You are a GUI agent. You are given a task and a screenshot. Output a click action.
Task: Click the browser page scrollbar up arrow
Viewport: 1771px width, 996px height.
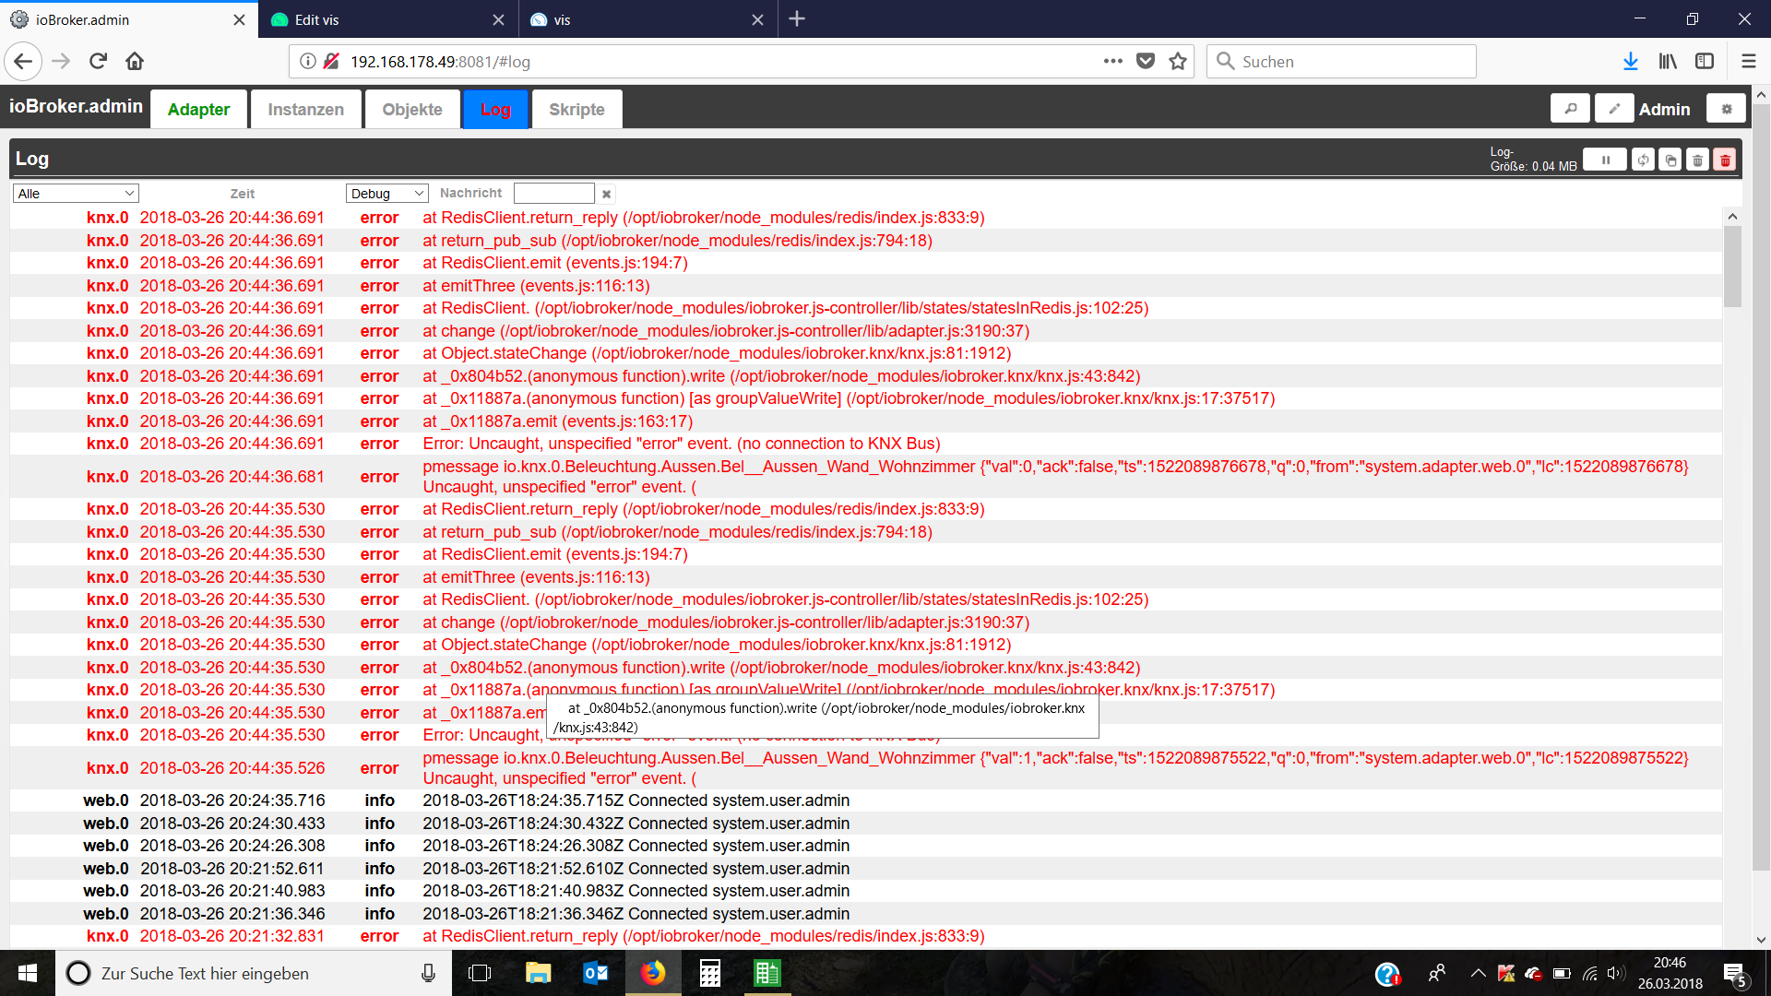[1761, 94]
